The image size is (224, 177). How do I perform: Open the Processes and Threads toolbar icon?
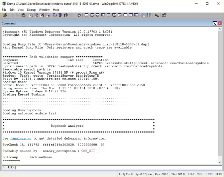(131, 15)
